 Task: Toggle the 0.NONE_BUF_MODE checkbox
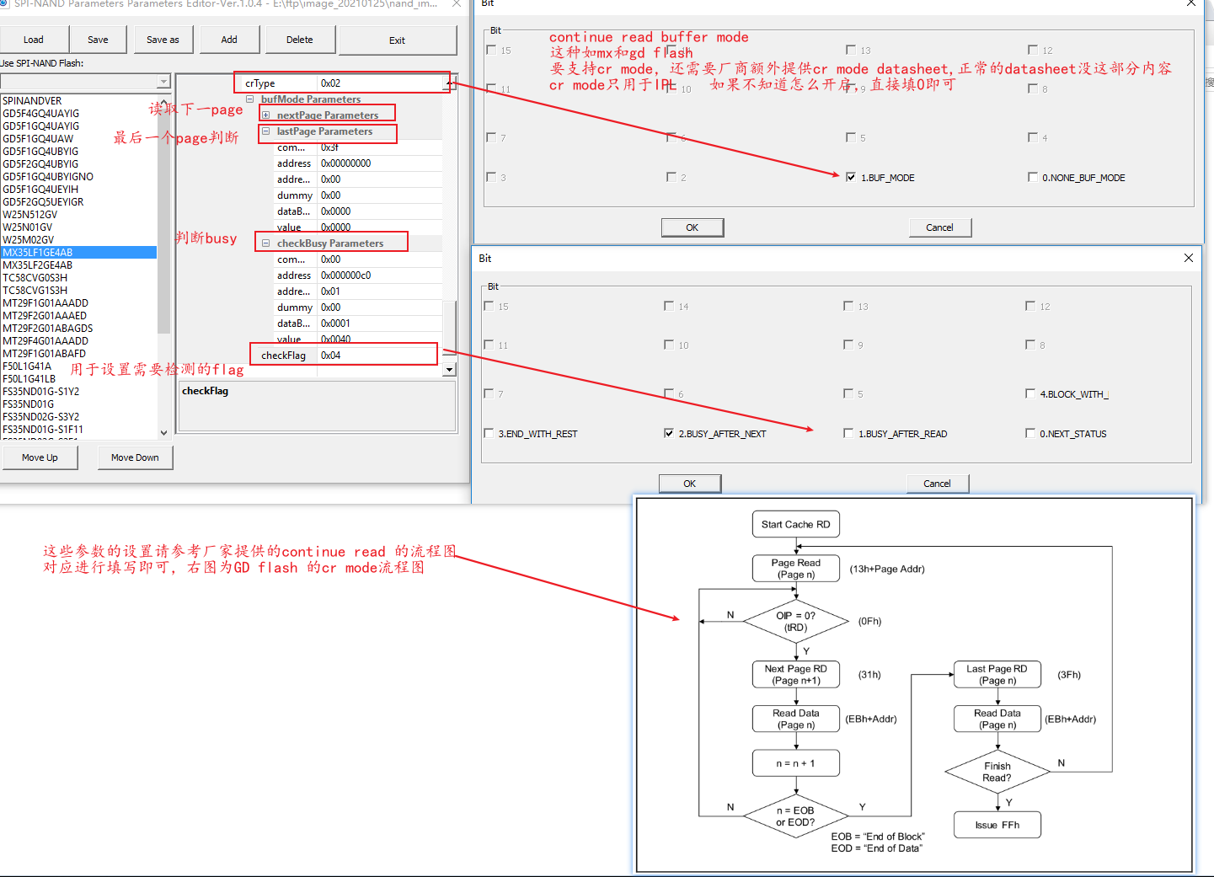[x=1033, y=178]
